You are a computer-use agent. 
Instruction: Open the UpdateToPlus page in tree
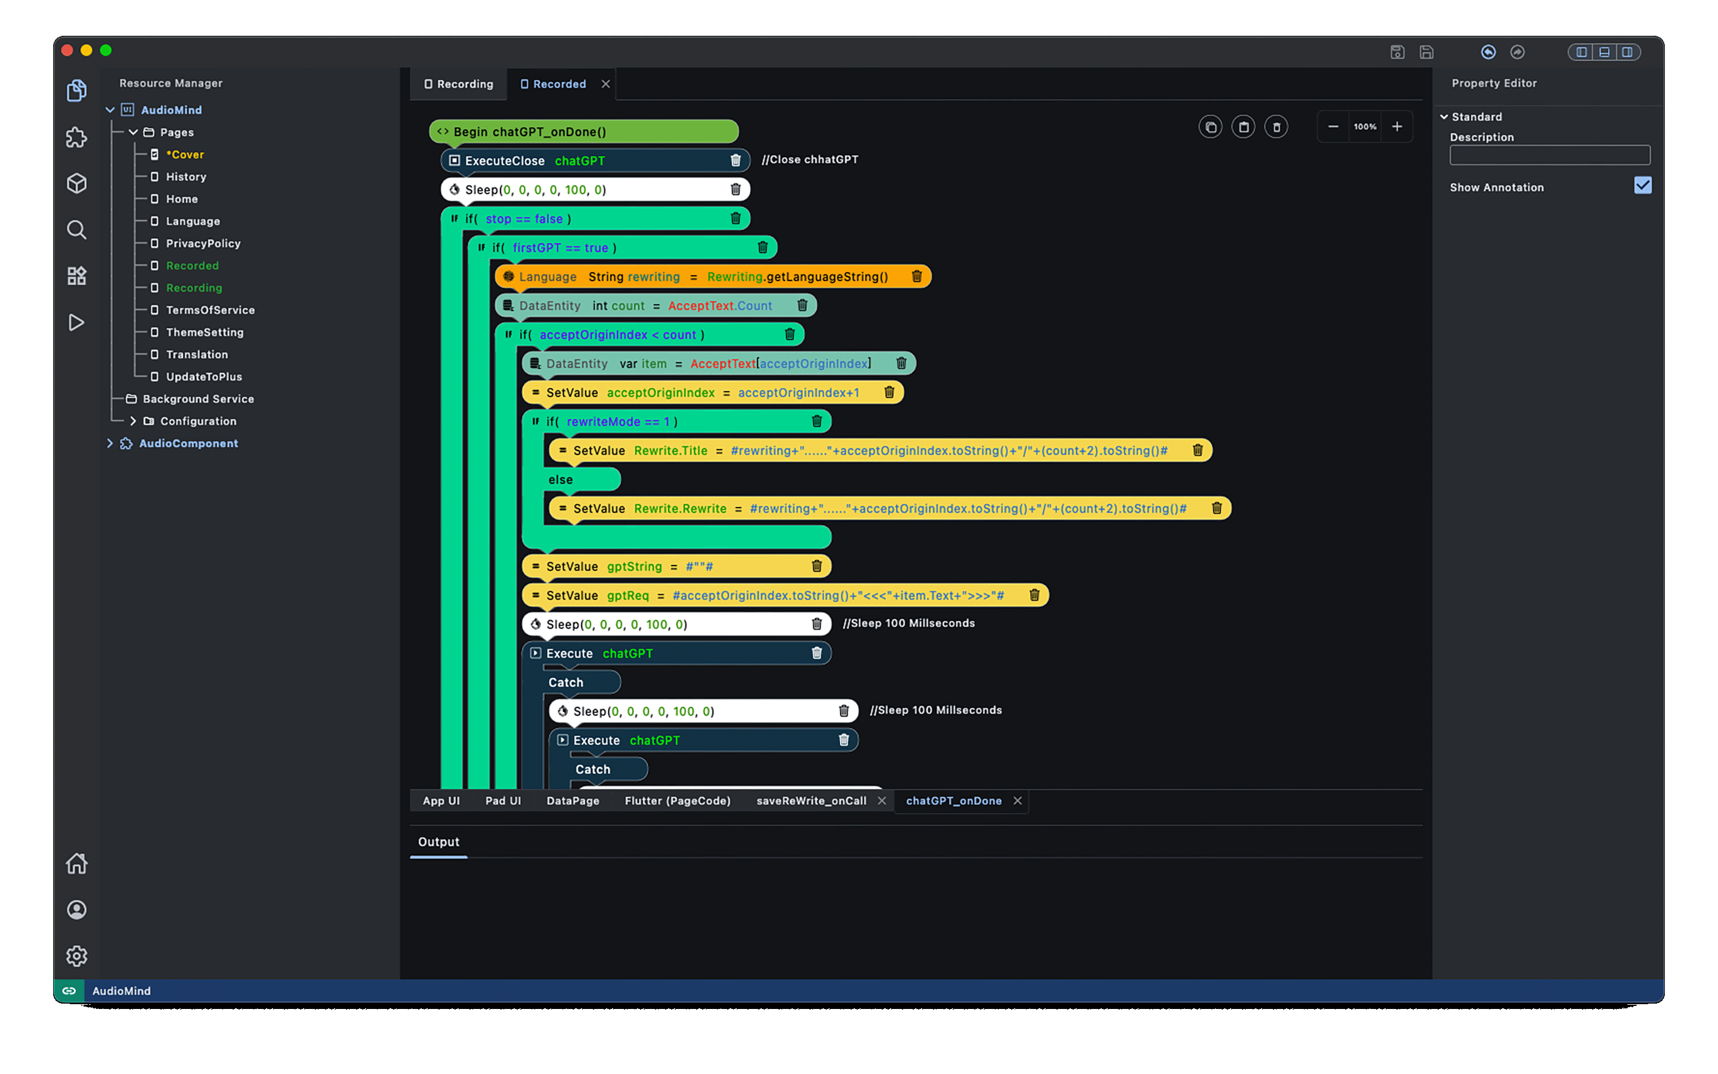click(204, 376)
